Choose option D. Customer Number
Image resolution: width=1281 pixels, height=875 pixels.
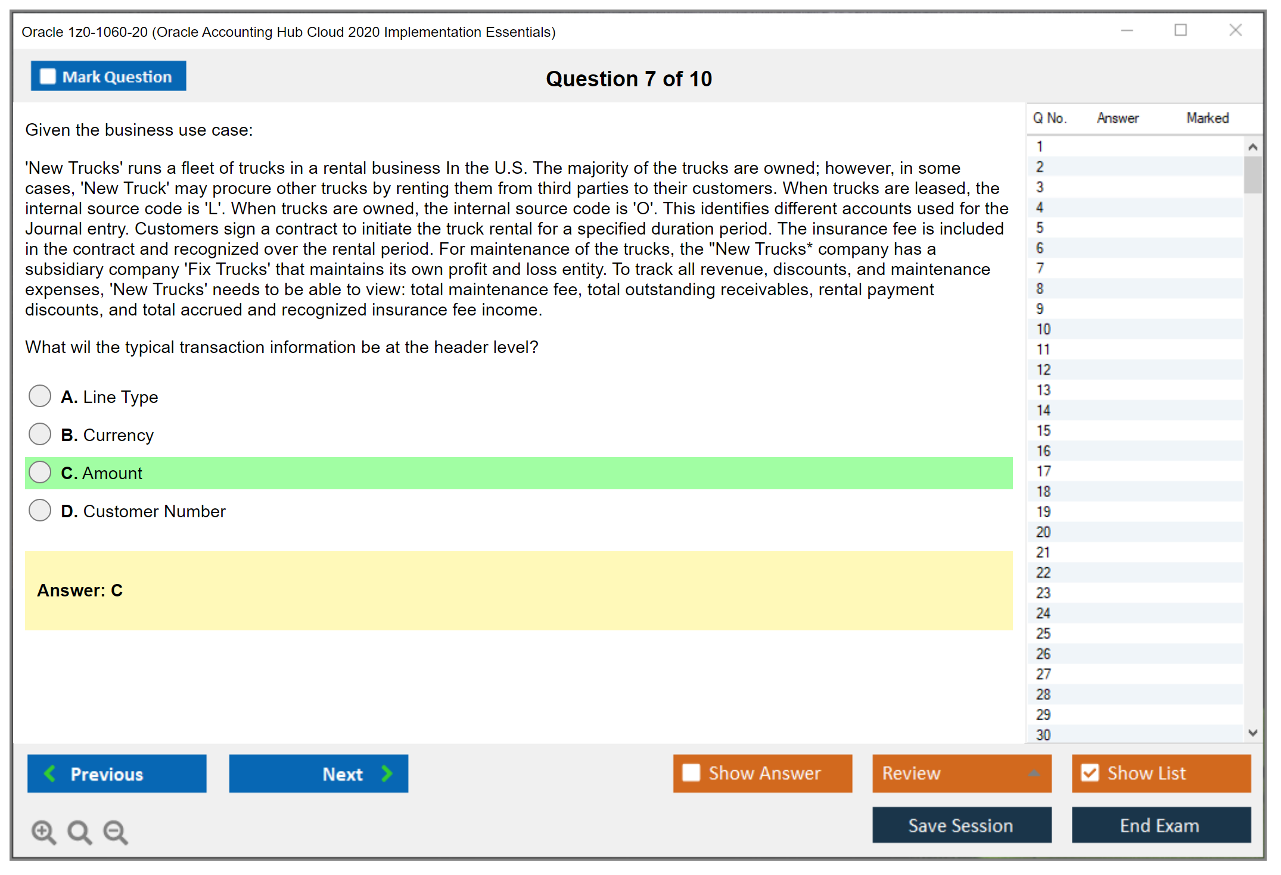pyautogui.click(x=40, y=511)
